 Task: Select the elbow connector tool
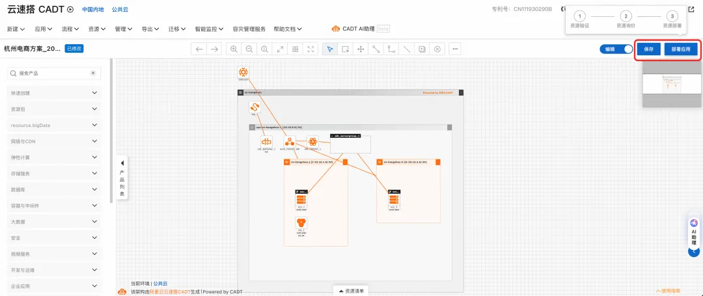coord(391,49)
